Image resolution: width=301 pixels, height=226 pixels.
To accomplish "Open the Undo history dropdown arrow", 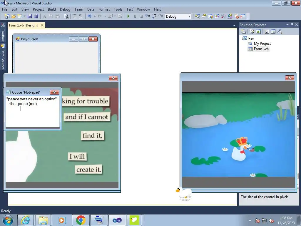I will tap(95, 16).
